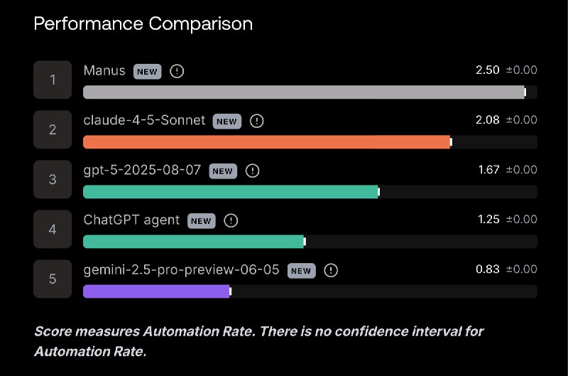
Task: Select the rank 3 number tile
Action: tap(53, 179)
